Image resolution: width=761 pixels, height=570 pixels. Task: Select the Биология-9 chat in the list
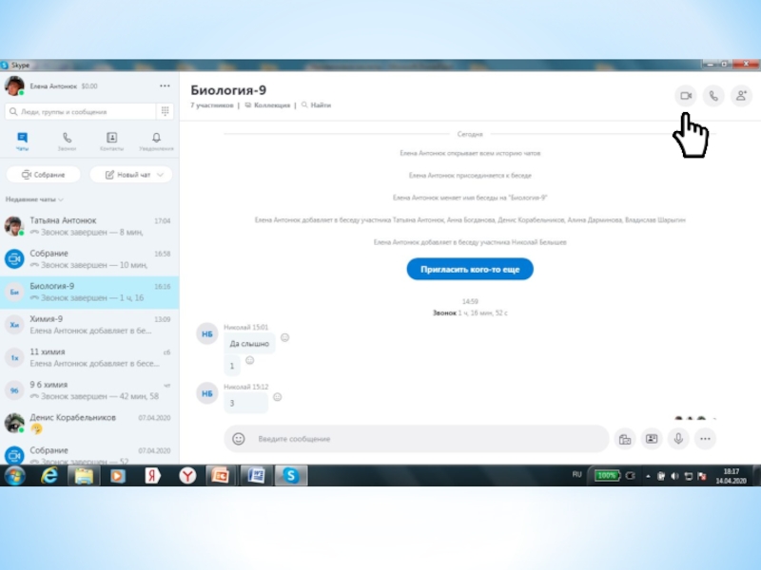(x=89, y=293)
